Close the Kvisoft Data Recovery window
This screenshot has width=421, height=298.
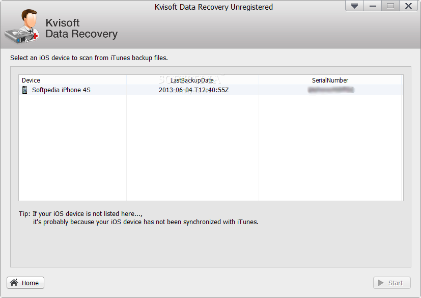click(x=408, y=6)
